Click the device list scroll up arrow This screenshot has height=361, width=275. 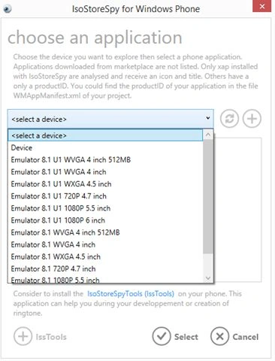pyautogui.click(x=208, y=135)
